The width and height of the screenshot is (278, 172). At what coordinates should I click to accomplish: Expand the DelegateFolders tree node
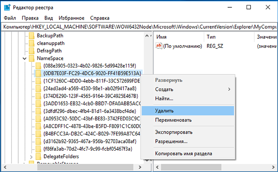(31, 157)
